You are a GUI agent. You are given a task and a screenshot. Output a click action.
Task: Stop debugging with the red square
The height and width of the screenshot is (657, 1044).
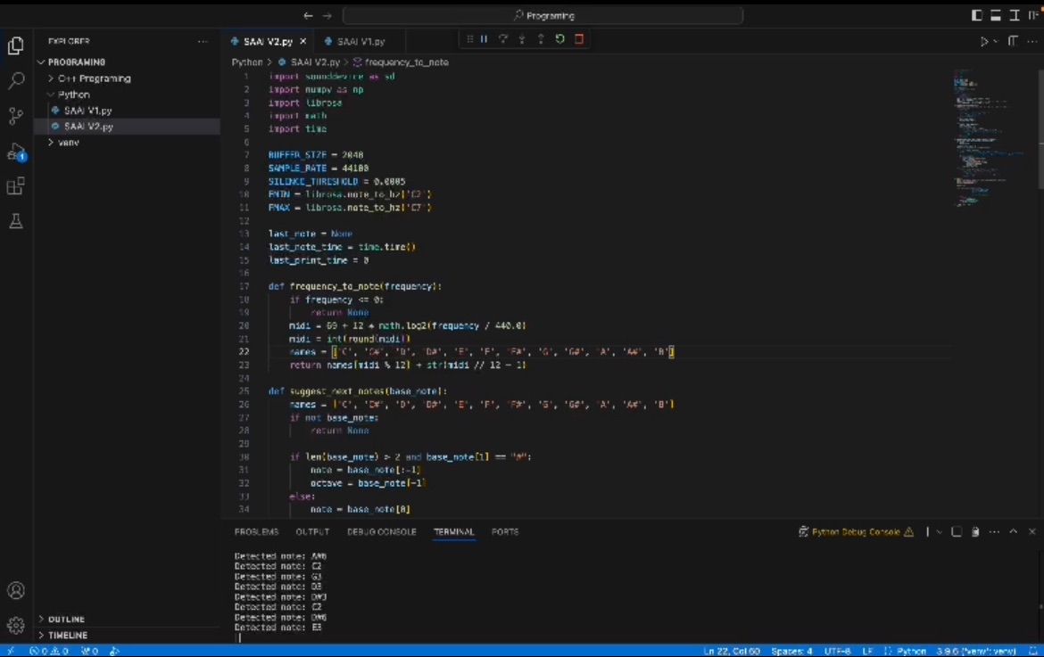579,39
